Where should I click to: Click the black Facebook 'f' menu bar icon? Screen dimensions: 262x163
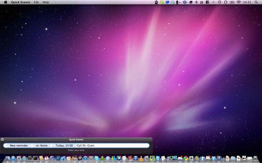(x=207, y=2)
